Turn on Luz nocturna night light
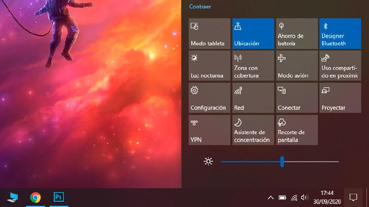369x207 pixels. tap(210, 66)
